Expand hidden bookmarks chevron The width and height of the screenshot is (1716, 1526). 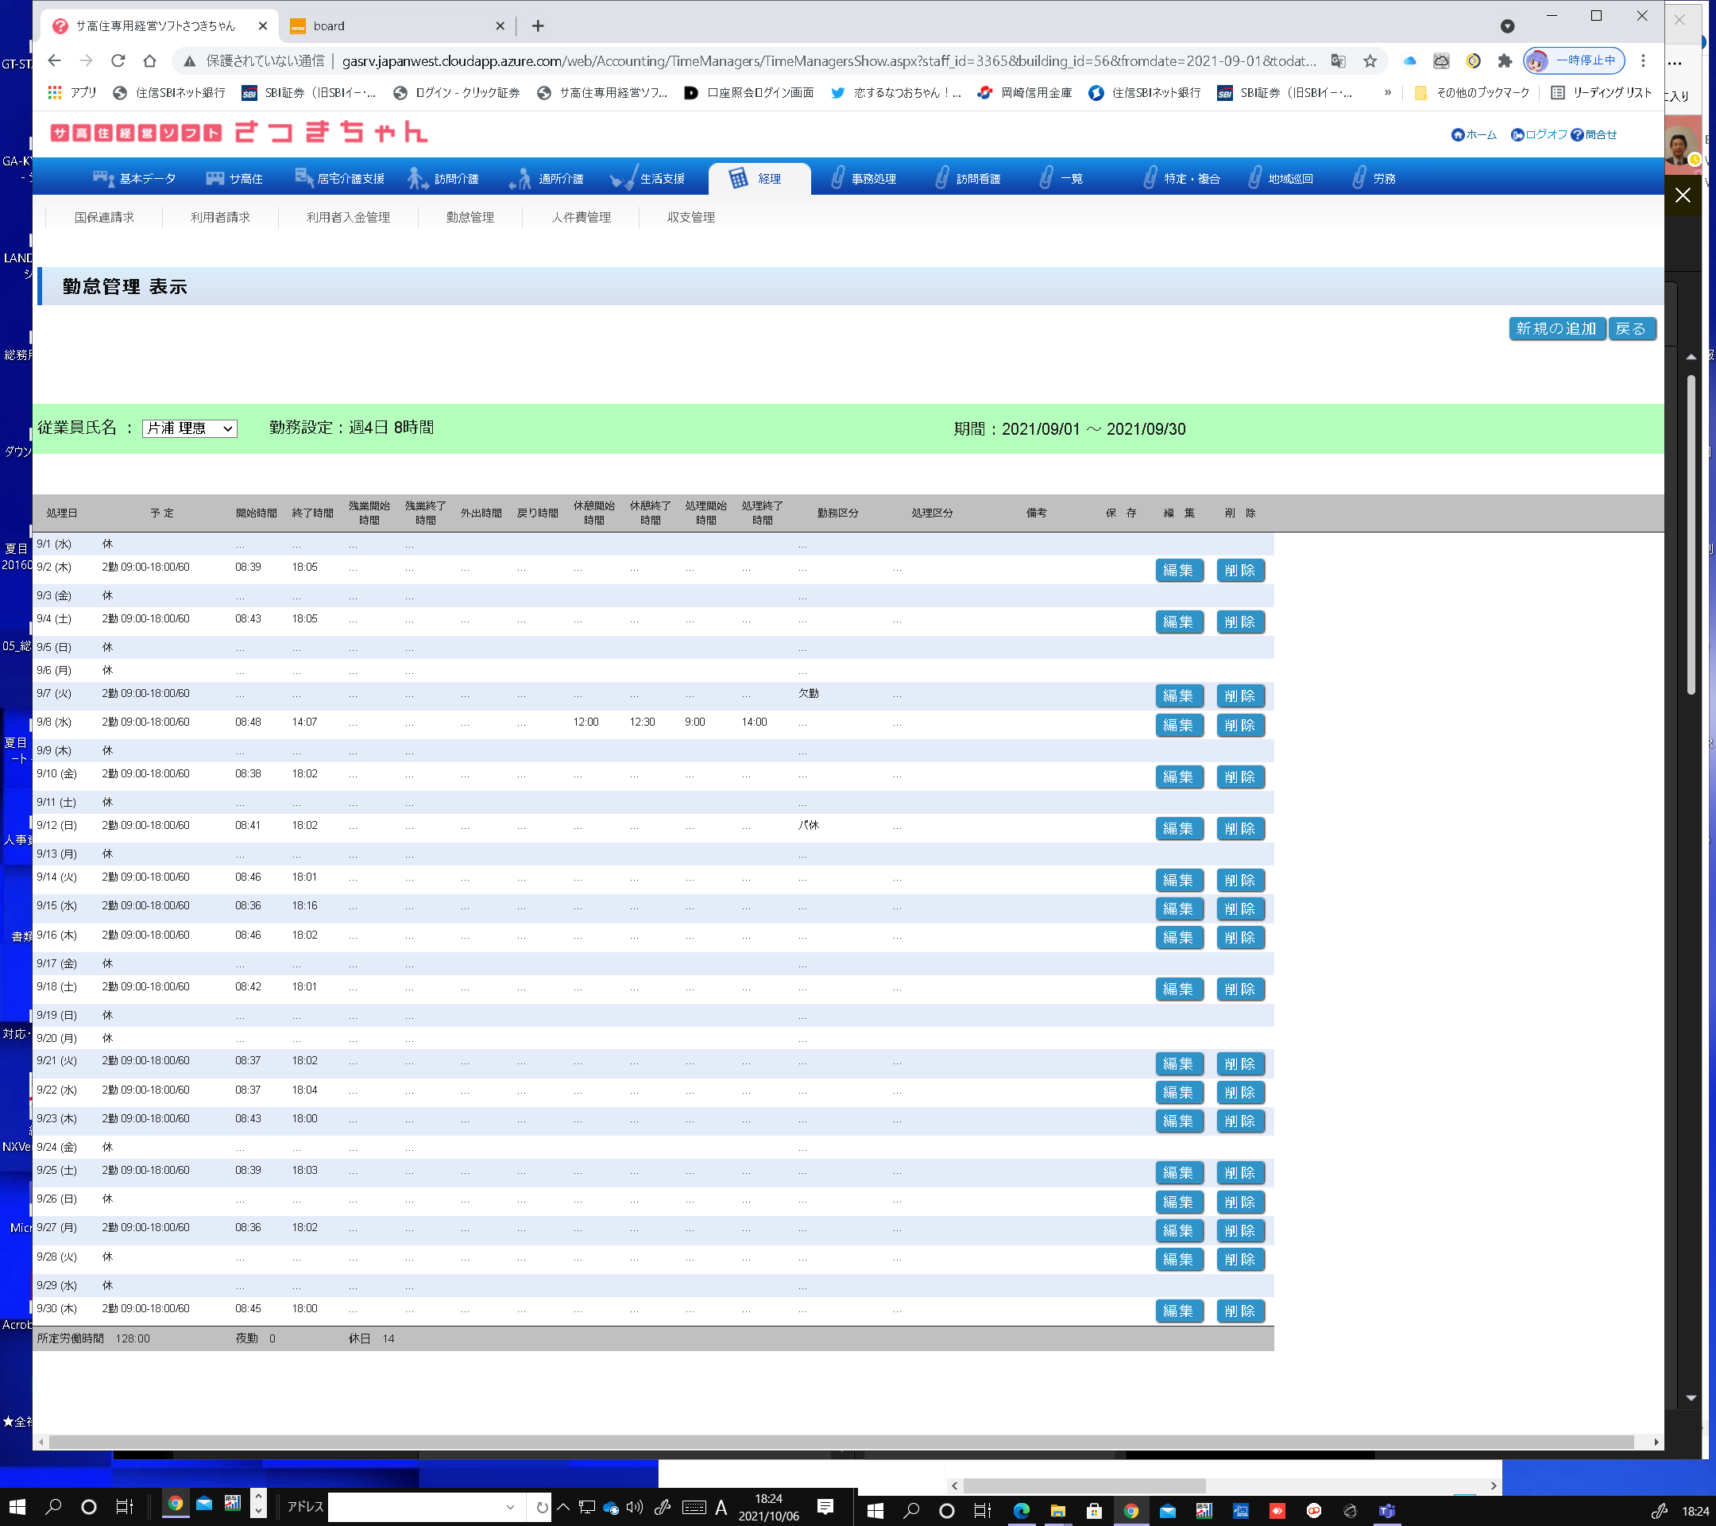click(1387, 92)
